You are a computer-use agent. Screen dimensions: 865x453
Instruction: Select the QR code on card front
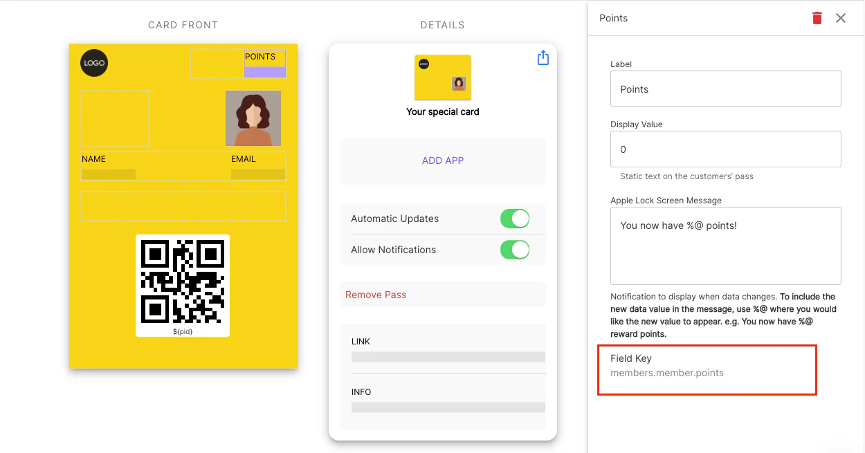(183, 281)
